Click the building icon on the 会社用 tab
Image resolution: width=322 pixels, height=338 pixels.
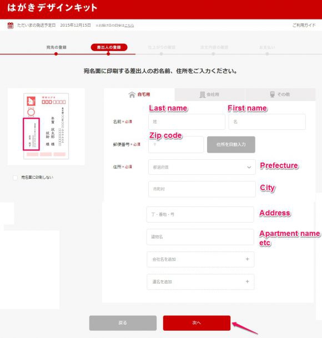point(202,94)
